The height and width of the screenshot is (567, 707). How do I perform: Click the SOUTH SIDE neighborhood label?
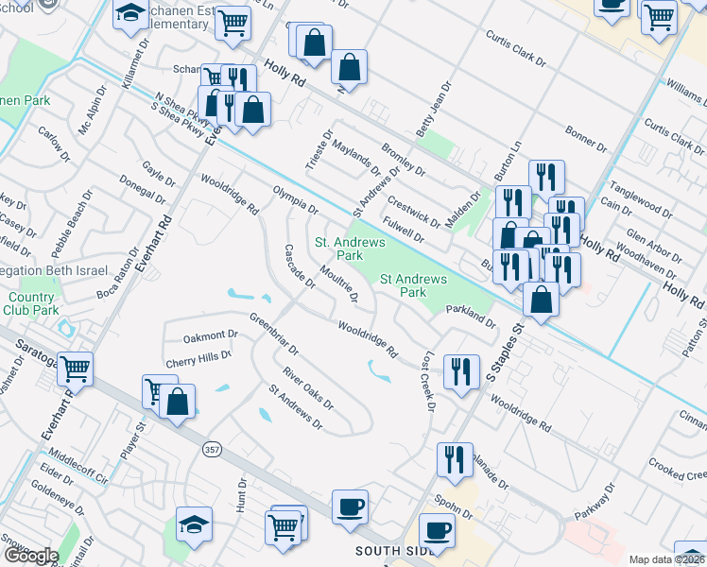point(395,551)
